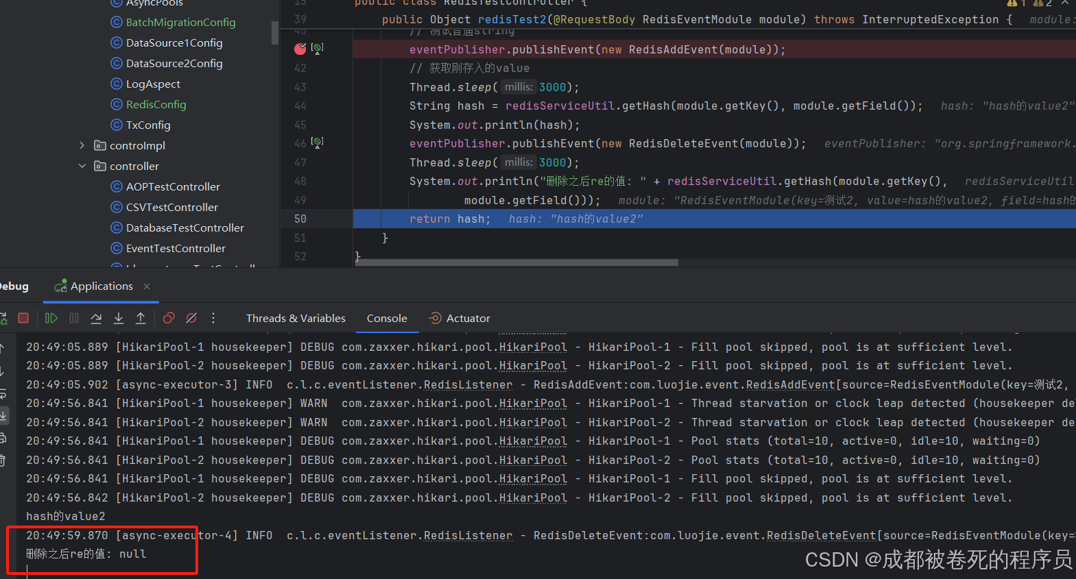
Task: Click gutter line number 51
Action: click(x=300, y=238)
